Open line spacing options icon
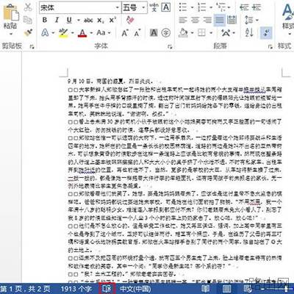The height and width of the screenshot is (294, 294). (249, 20)
